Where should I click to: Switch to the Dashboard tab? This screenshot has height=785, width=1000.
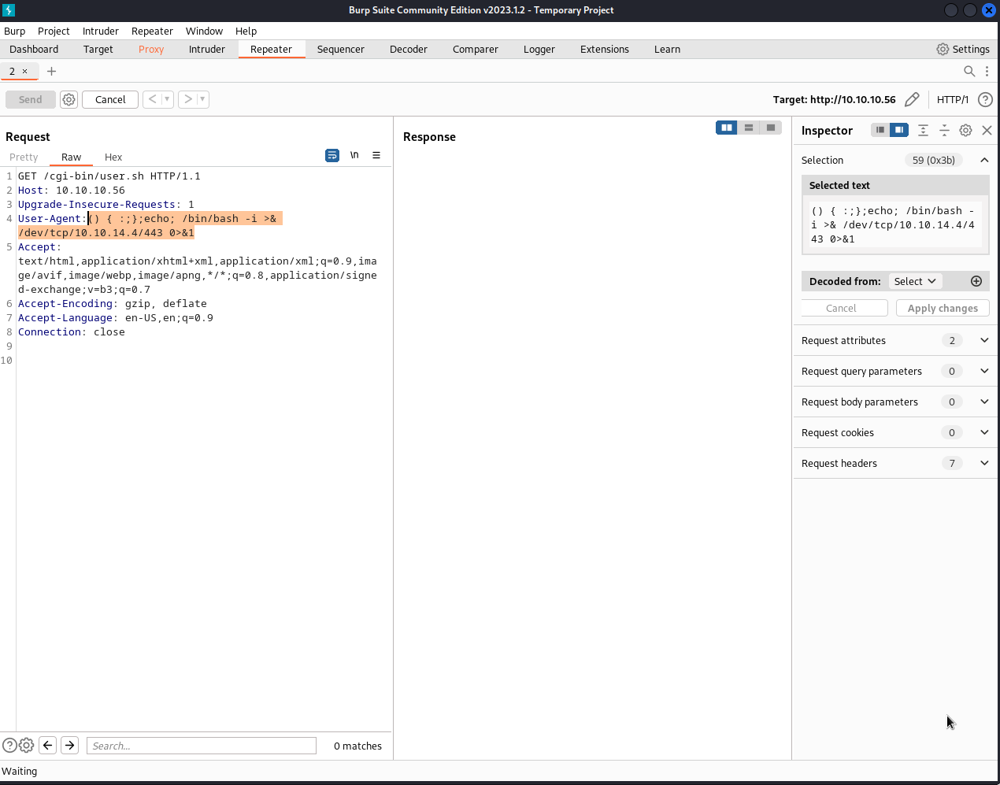[x=34, y=49]
